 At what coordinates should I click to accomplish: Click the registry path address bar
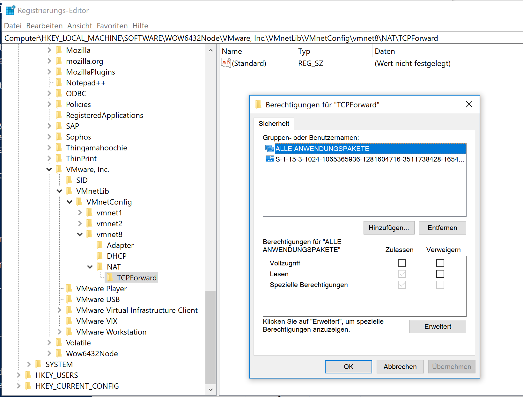point(262,38)
